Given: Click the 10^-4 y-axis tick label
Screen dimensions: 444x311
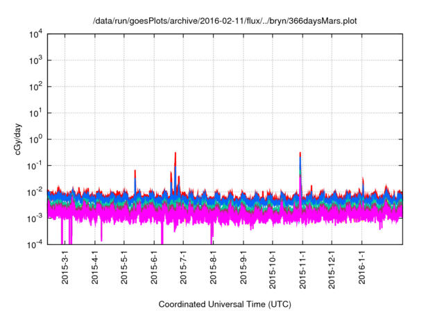Looking at the screenshot, I should coord(35,245).
